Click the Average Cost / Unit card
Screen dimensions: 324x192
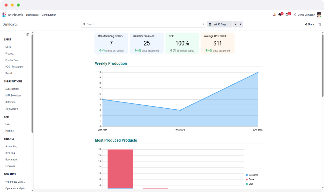pyautogui.click(x=218, y=43)
